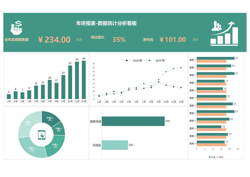
Task: Click the dashboard title 年终报表-数据统计分析看板
Action: (x=106, y=23)
